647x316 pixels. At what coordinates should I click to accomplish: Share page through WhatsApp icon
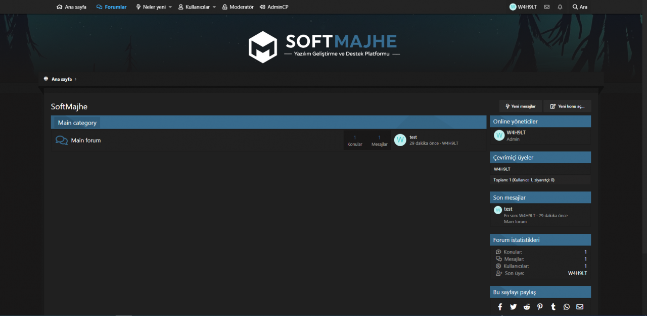pos(566,307)
